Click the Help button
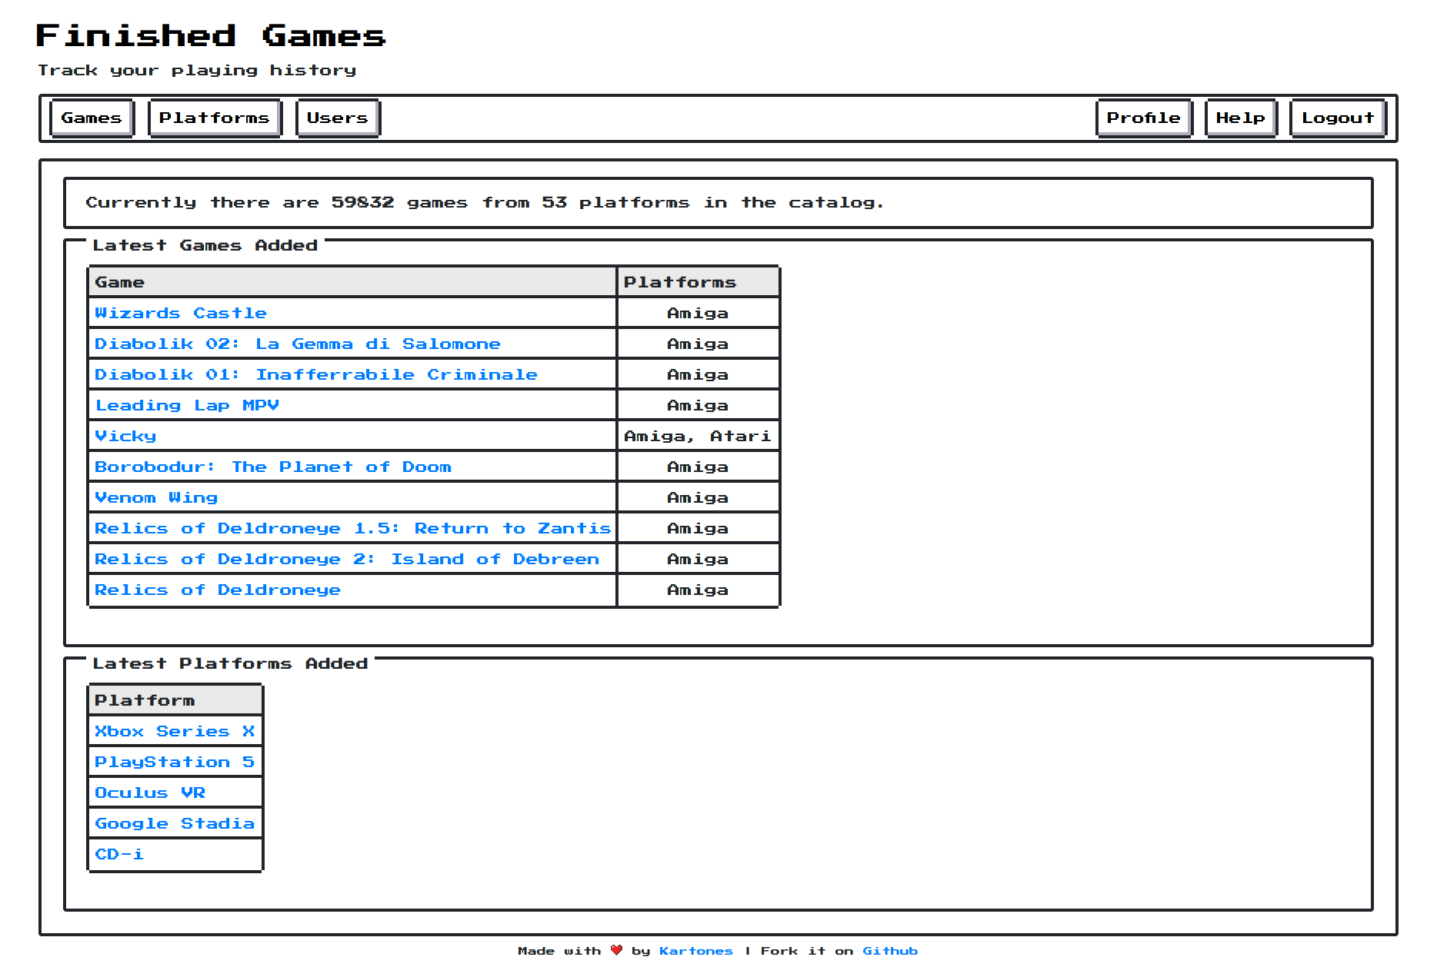 (1241, 118)
